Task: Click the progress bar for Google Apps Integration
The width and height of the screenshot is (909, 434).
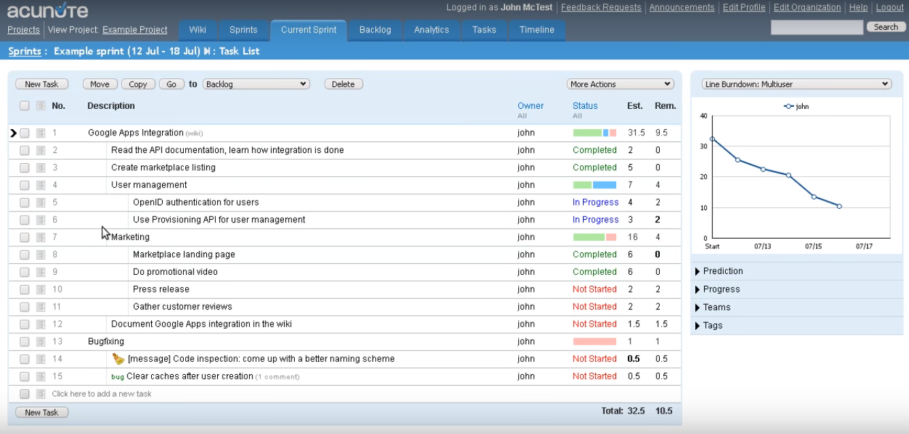Action: pos(594,133)
